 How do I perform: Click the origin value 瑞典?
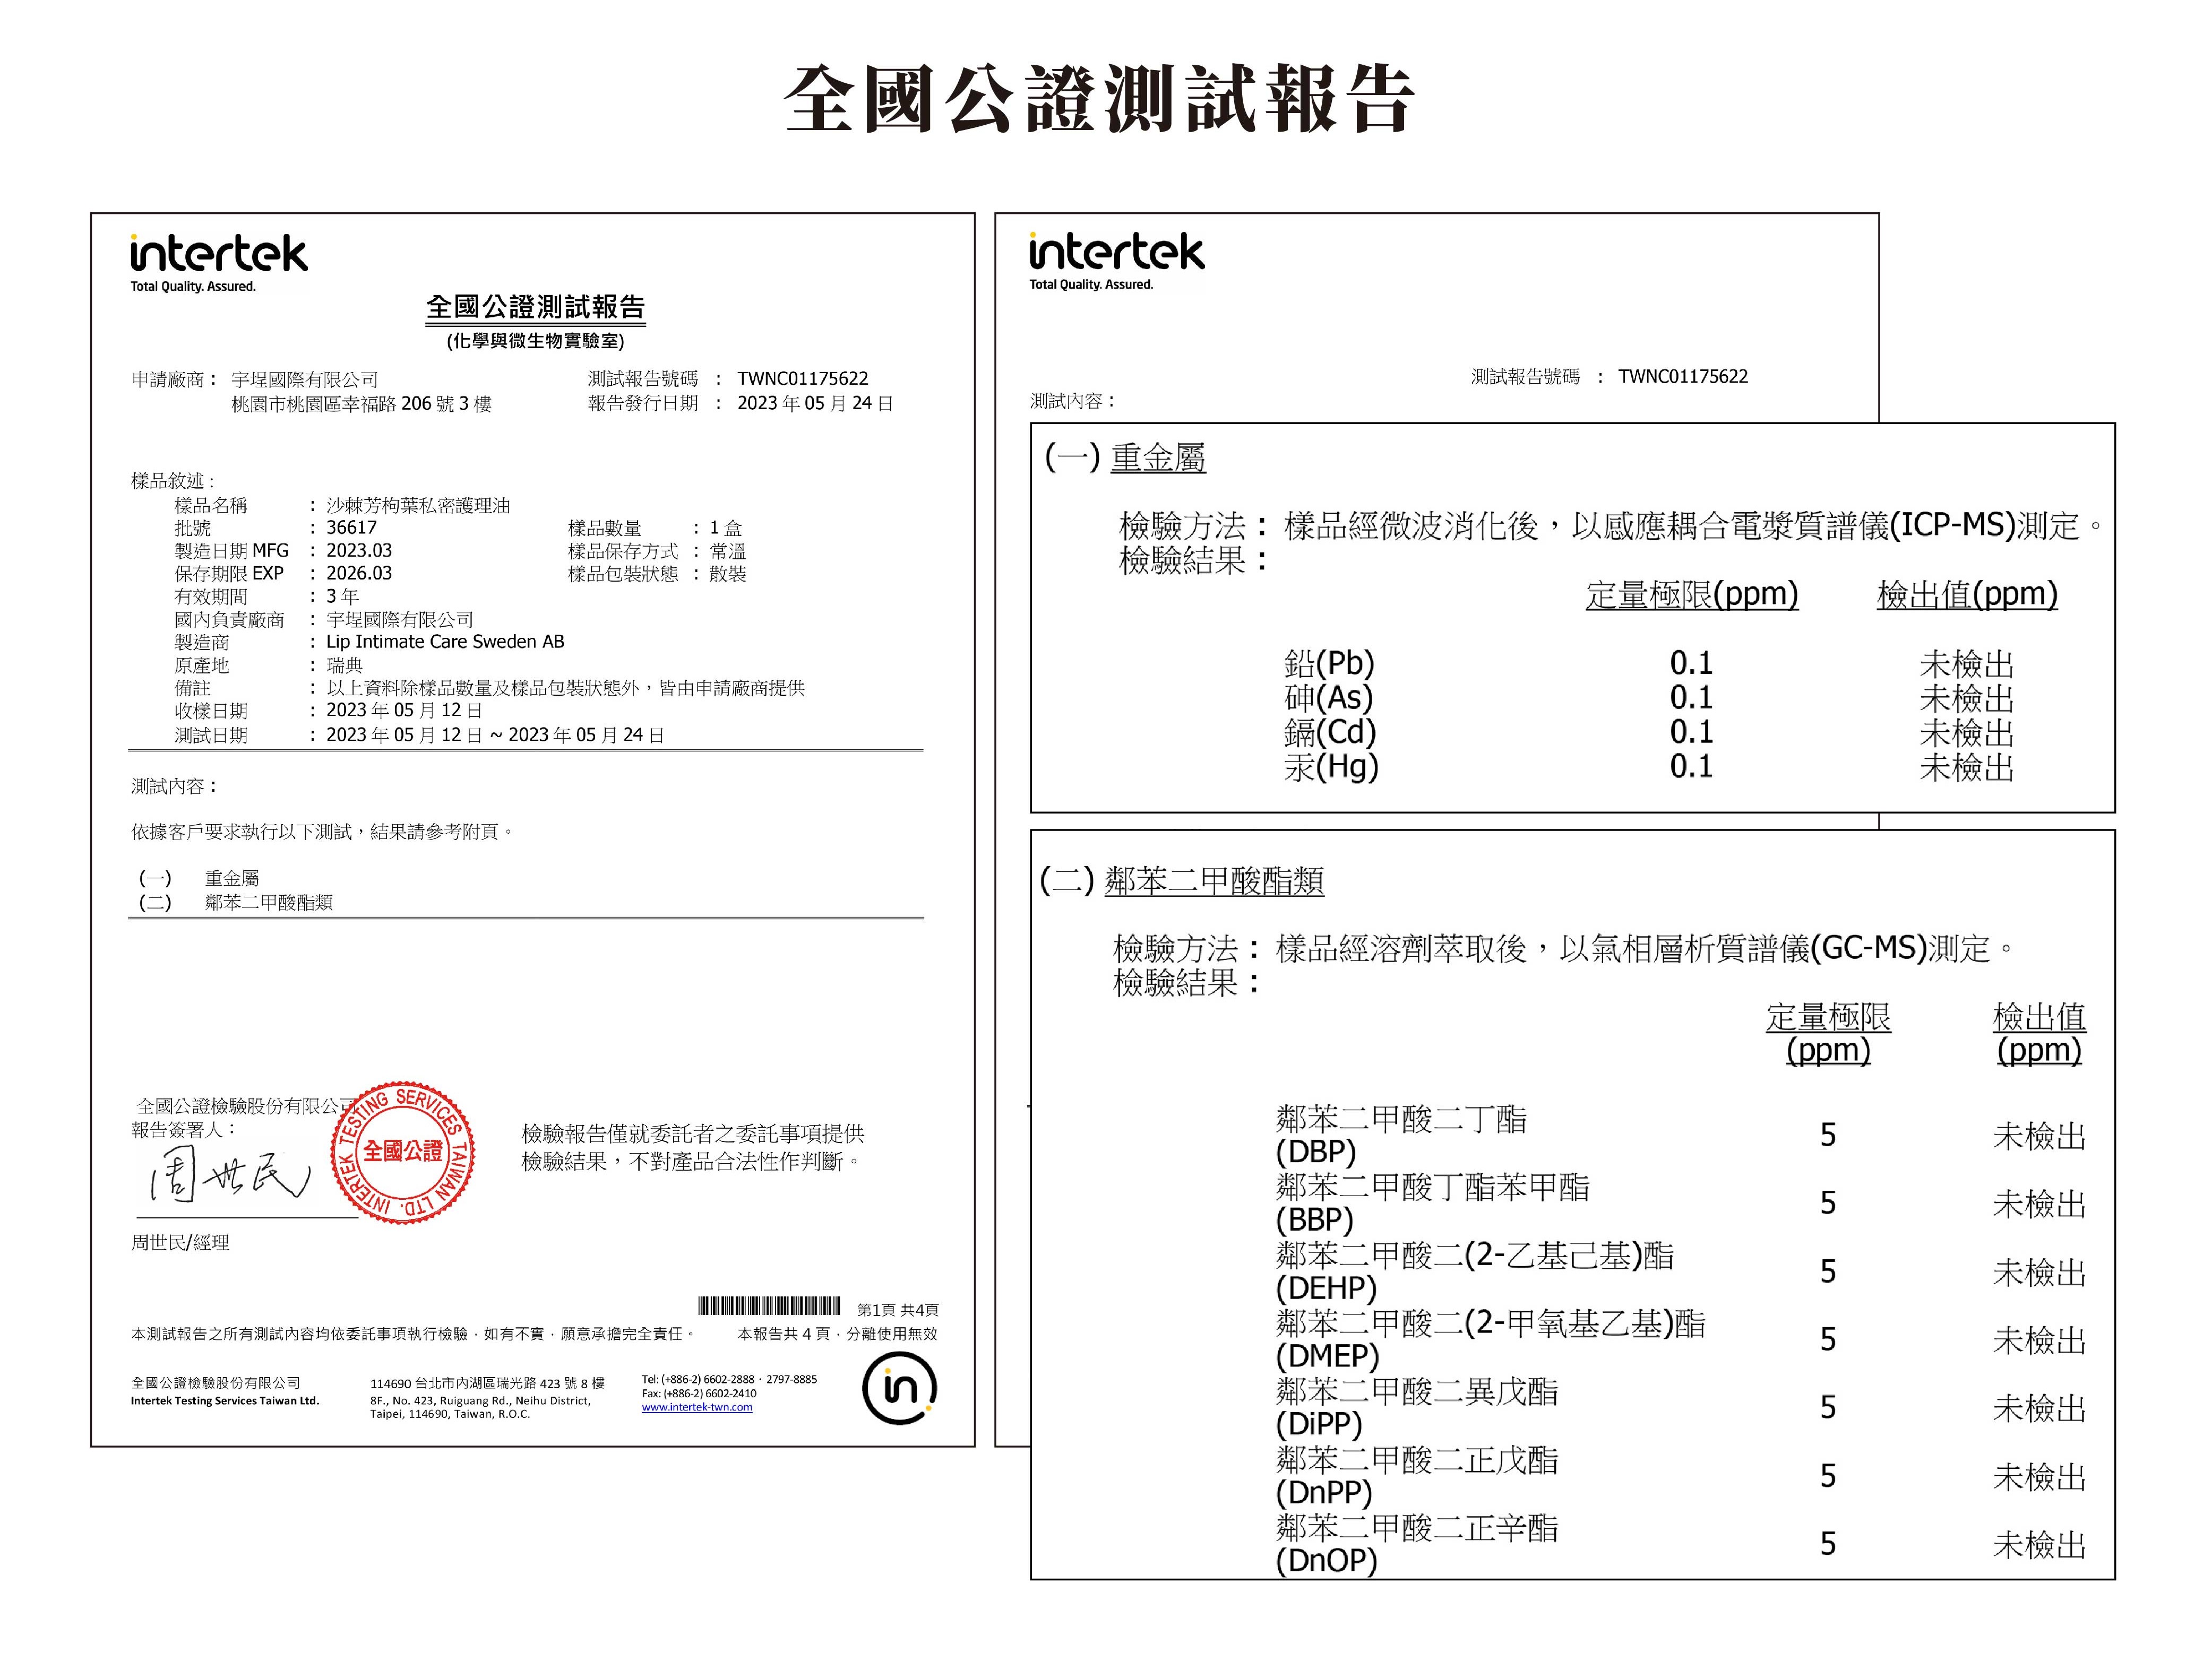point(344,665)
